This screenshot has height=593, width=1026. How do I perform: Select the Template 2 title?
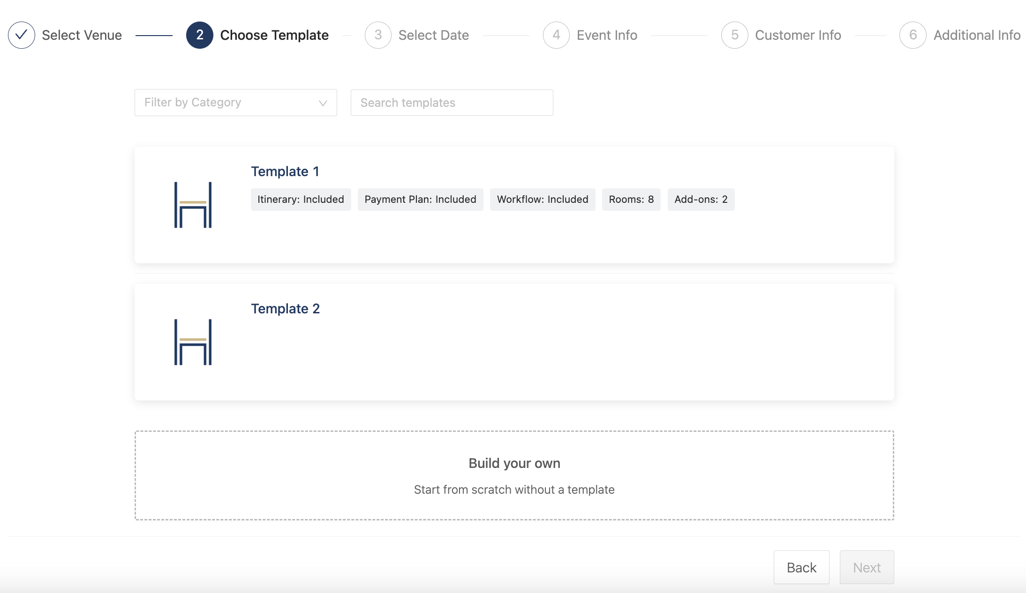click(x=285, y=309)
